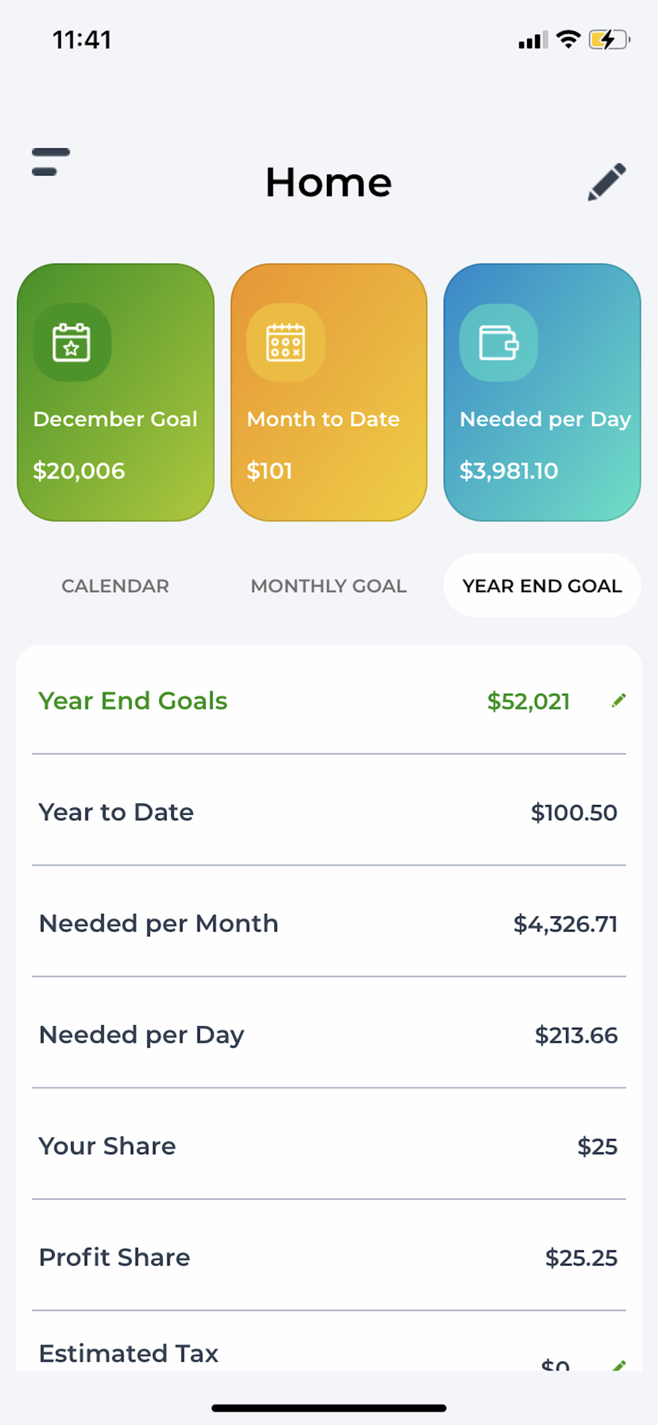
Task: Tap the Your Share row
Action: [328, 1146]
